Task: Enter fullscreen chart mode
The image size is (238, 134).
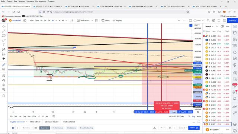Action: 219,20
